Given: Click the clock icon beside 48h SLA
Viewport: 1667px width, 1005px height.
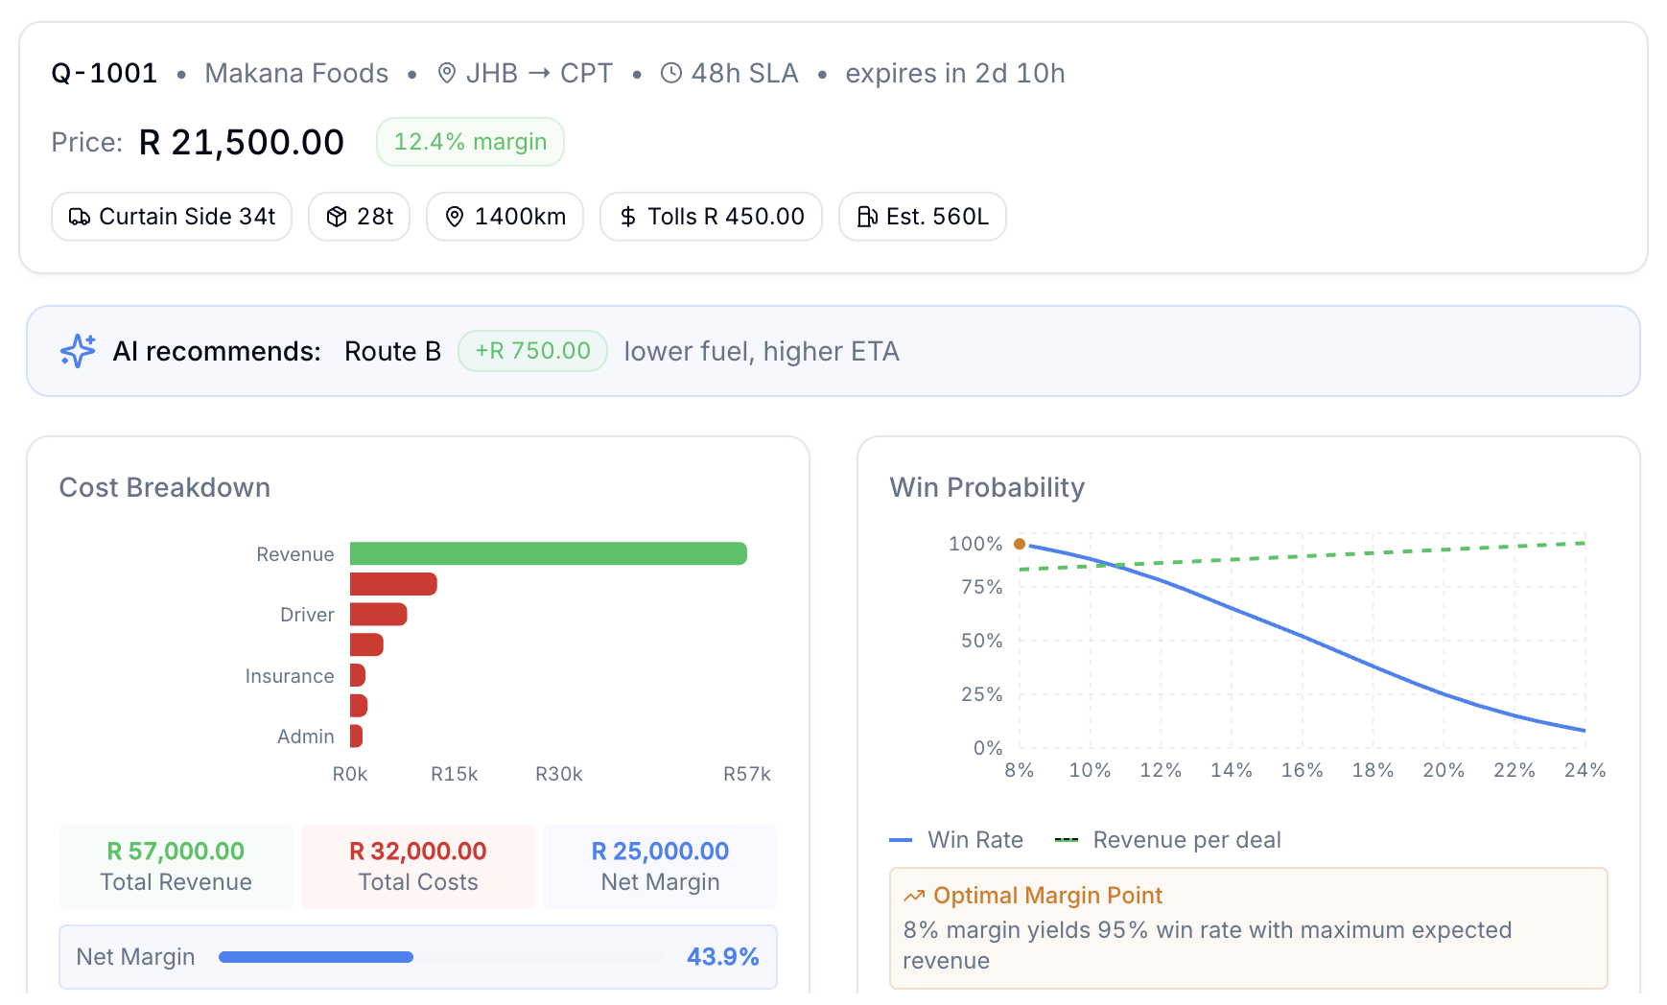Looking at the screenshot, I should coord(671,73).
